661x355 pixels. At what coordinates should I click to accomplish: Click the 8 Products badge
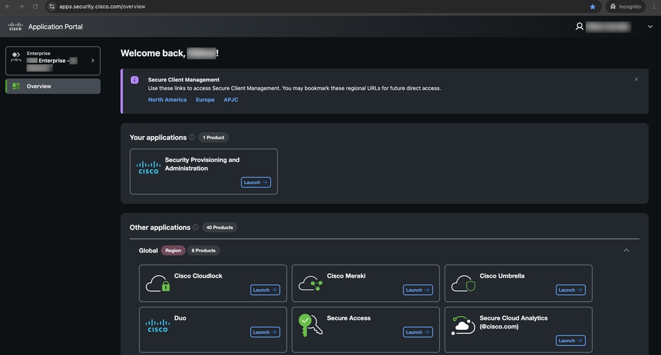click(203, 251)
